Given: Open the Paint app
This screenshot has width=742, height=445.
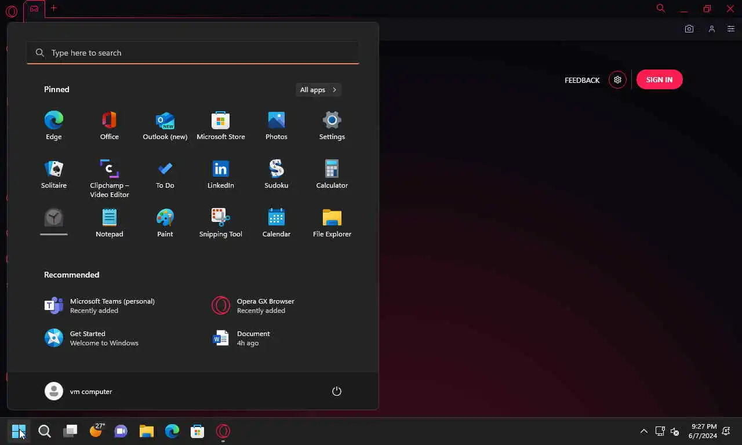Looking at the screenshot, I should [x=165, y=223].
